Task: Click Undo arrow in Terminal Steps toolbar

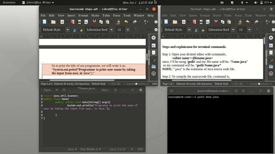Action: (x=247, y=22)
